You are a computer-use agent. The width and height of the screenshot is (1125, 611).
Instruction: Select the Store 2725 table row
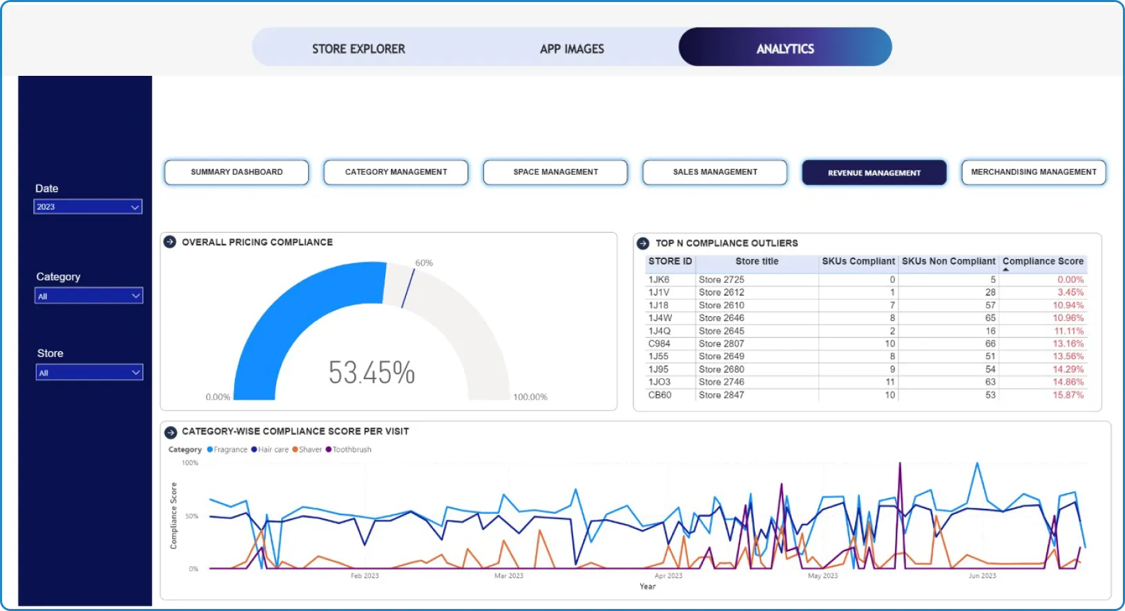coord(866,280)
